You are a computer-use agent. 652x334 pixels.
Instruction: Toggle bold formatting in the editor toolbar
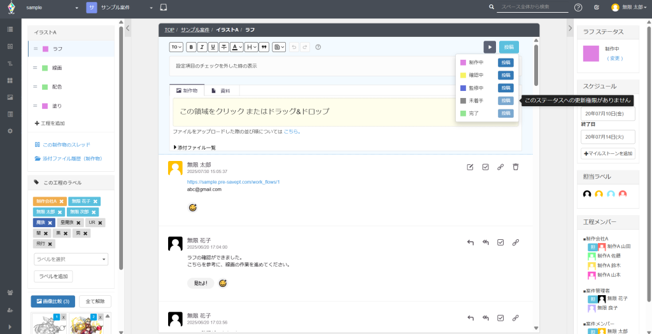(x=190, y=47)
